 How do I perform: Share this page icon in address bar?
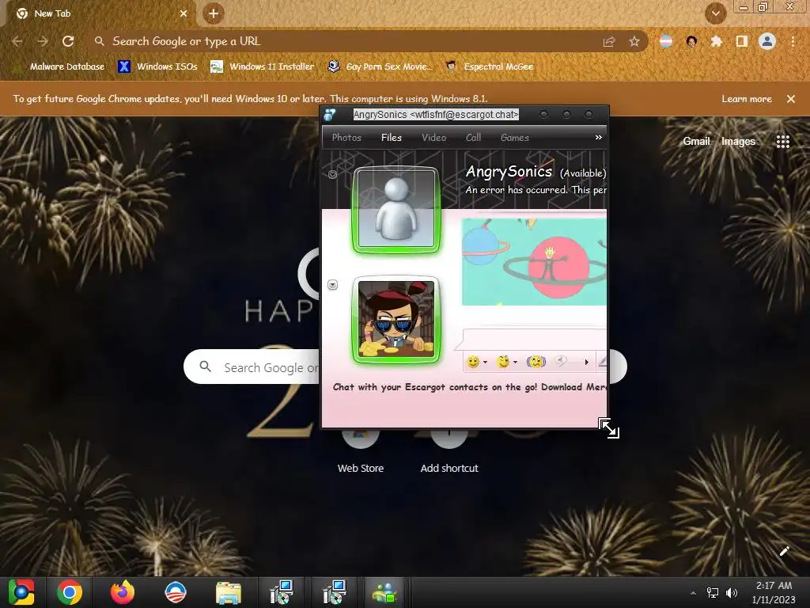coord(608,41)
